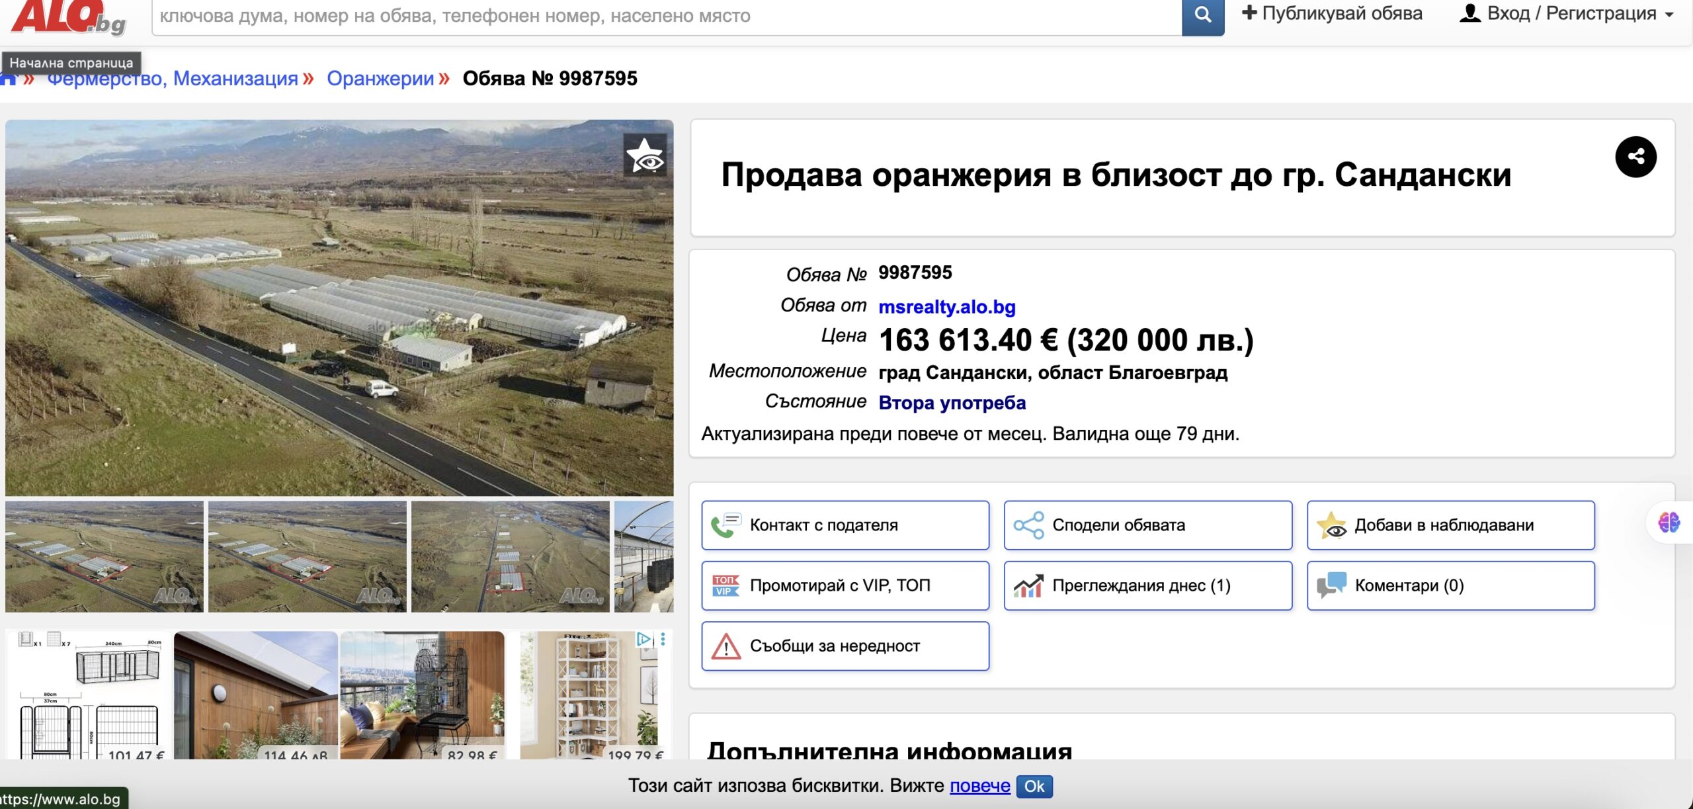The image size is (1693, 809).
Task: Click AdChoices icon on the ad banner
Action: [x=643, y=639]
